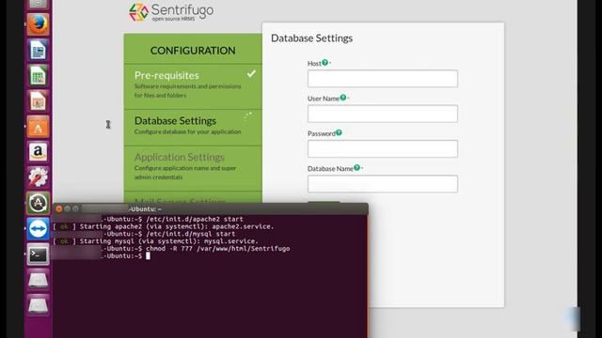Open Software Updater dock icon
Viewport: 602px width, 338px height.
coord(38,203)
